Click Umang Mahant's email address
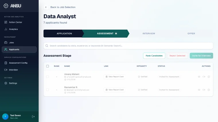The height and width of the screenshot is (122, 218). coord(79,77)
